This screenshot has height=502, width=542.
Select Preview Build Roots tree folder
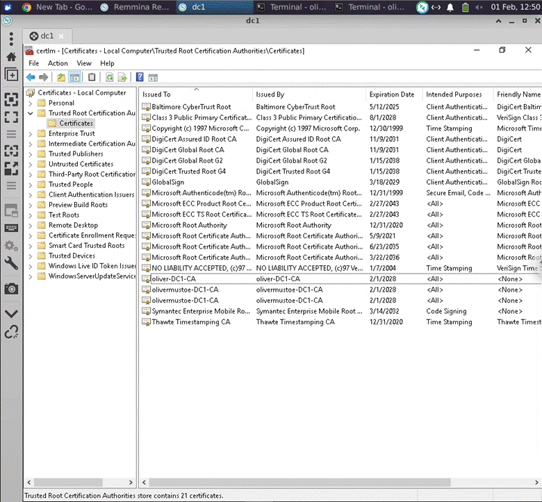tap(78, 205)
